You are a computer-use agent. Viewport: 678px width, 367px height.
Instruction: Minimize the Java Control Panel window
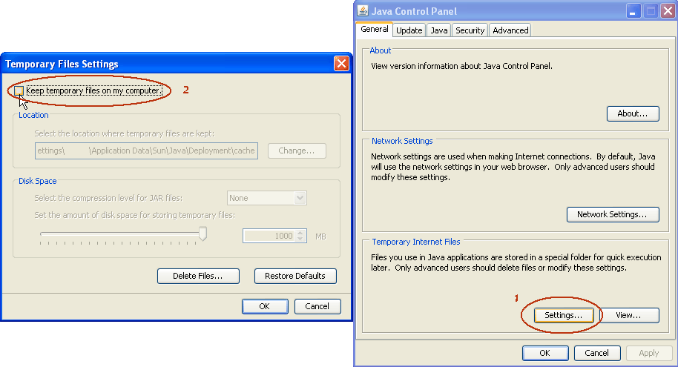pos(633,11)
